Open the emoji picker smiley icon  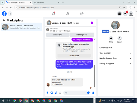coord(88,93)
